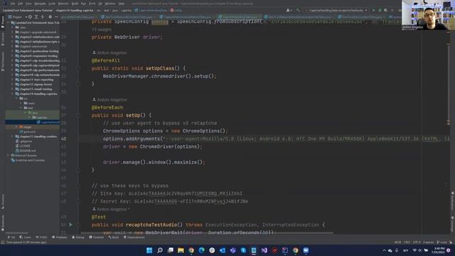Viewport: 455px width, 256px height.
Task: Select the captcha package folder
Action: point(40,117)
